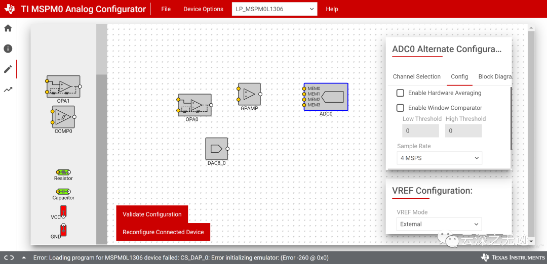Open the Sample Rate 4 MSPS dropdown
The width and height of the screenshot is (547, 264).
440,158
